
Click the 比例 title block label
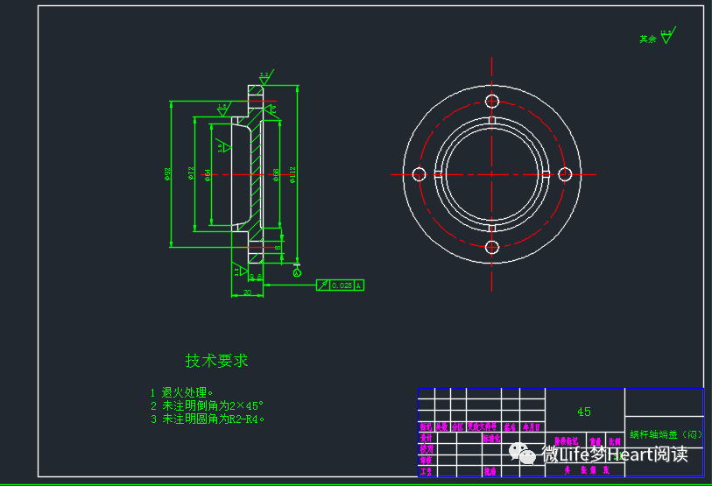(615, 441)
